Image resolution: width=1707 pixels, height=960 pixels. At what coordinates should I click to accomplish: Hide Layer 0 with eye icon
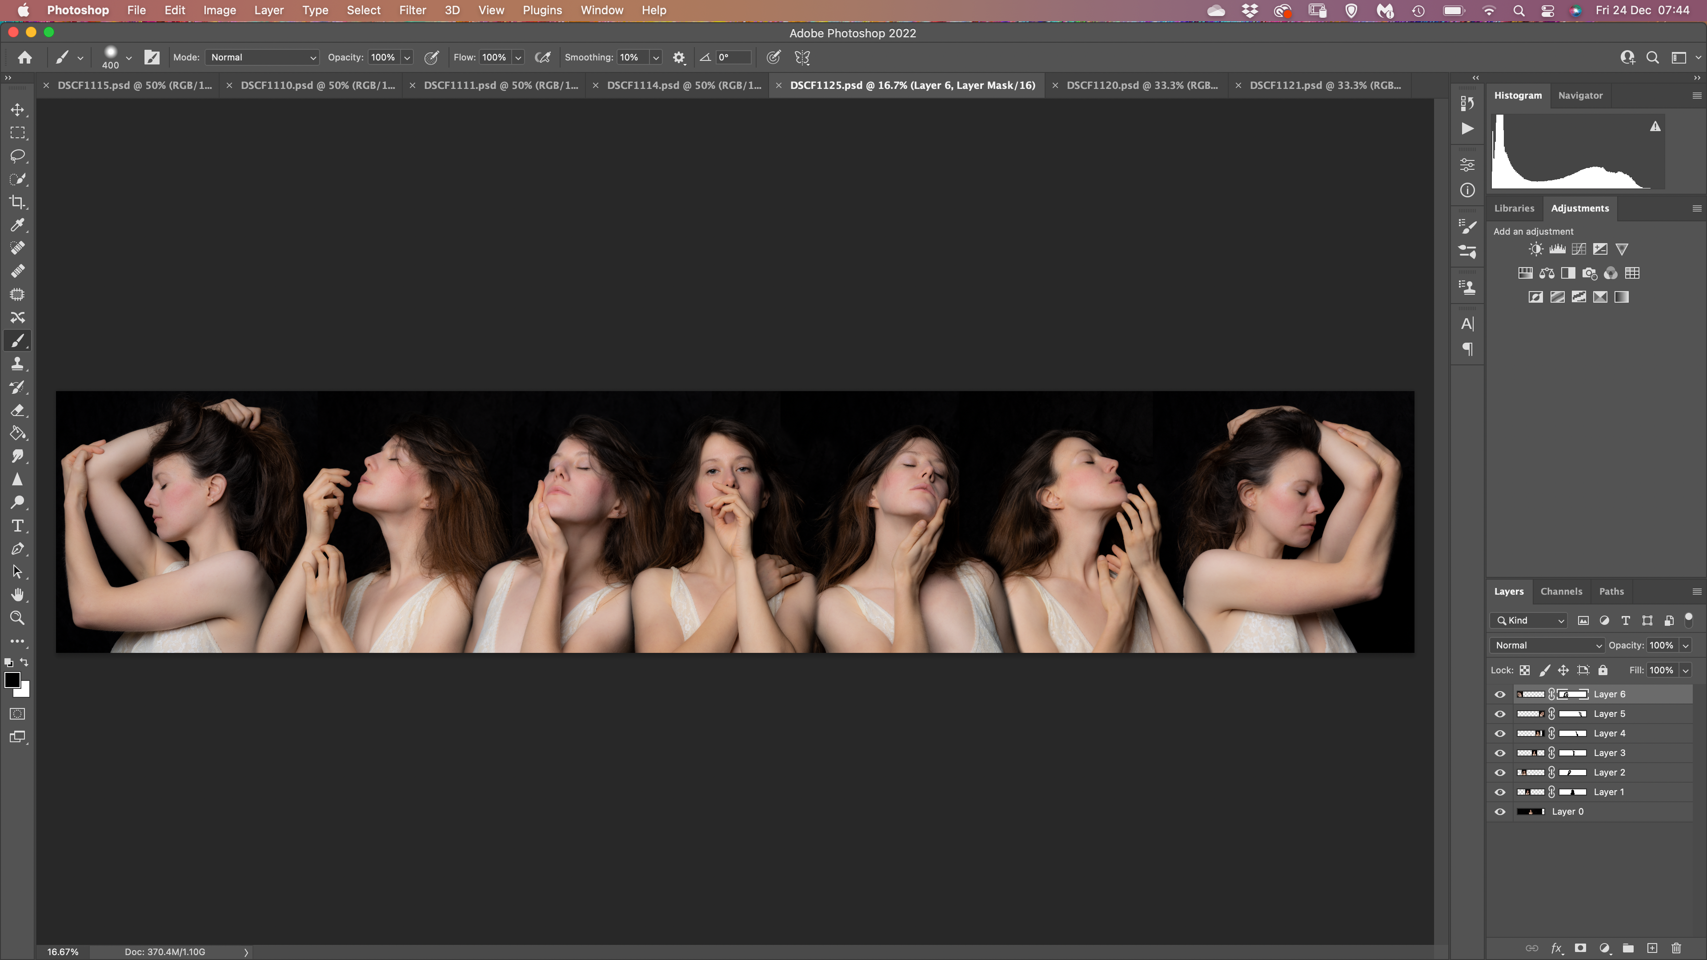click(1500, 812)
